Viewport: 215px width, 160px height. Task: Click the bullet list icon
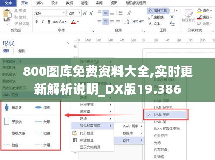point(120,13)
